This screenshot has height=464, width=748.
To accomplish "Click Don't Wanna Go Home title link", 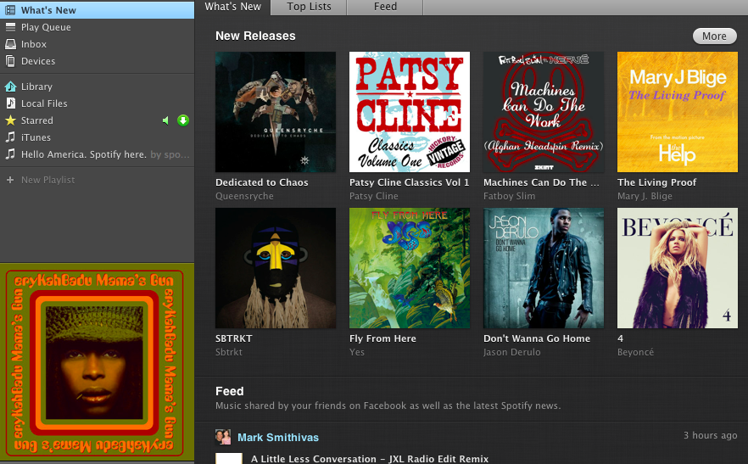I will pyautogui.click(x=537, y=338).
